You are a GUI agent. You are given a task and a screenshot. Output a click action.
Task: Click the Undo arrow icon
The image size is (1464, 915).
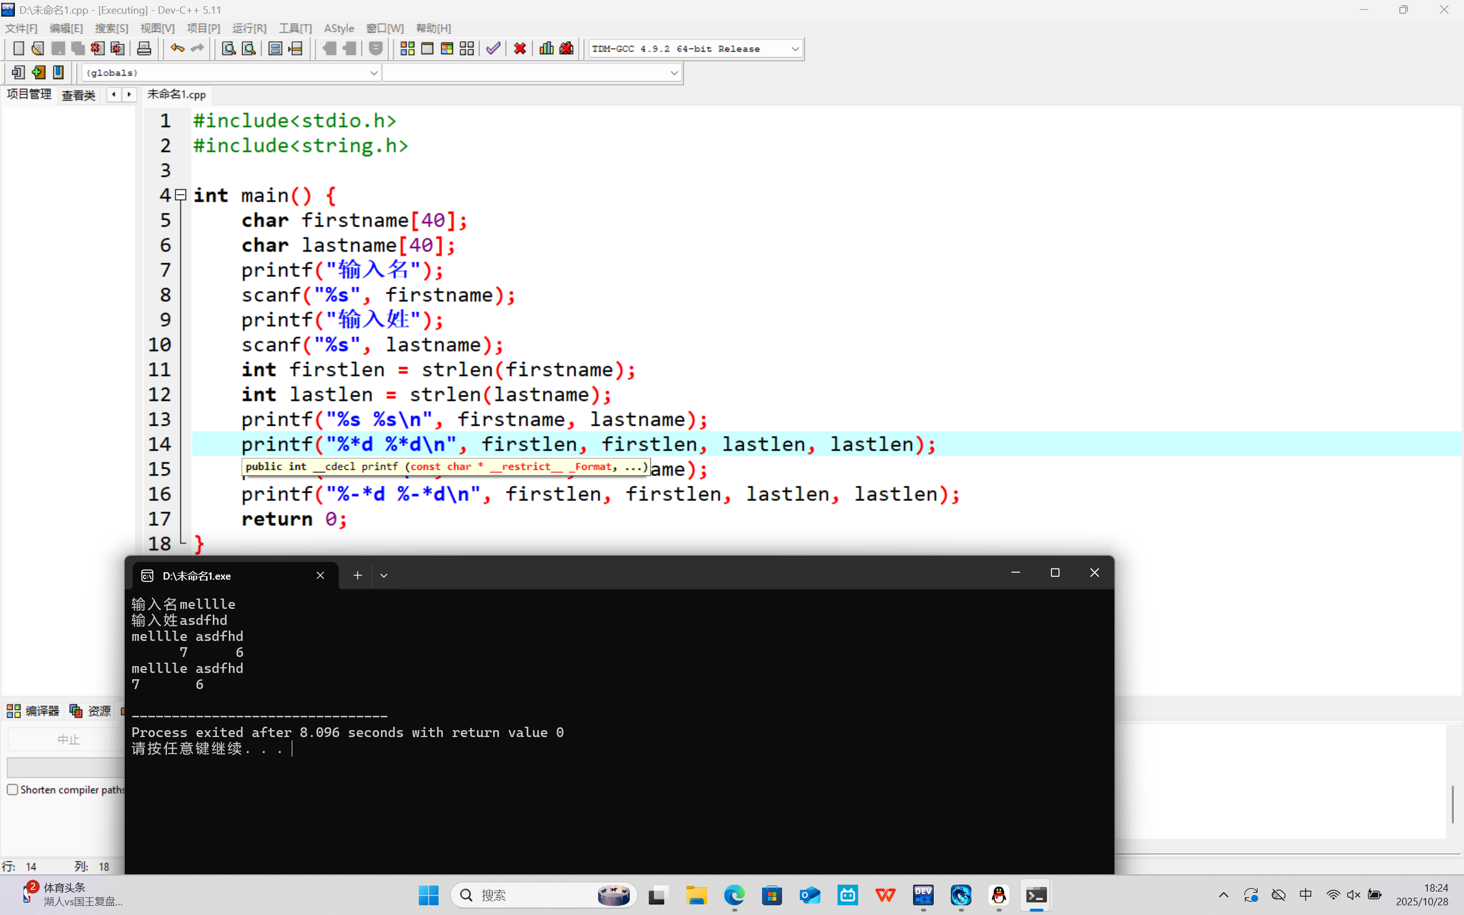pos(177,49)
